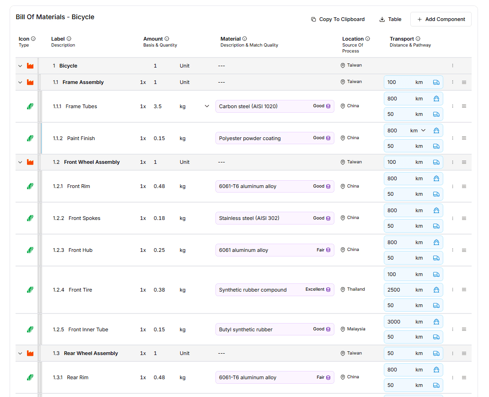Open info tooltip beside Icon header
Viewport: 489px width, 397px height.
point(33,39)
